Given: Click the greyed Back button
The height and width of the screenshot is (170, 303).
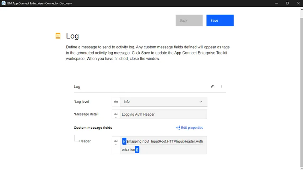Looking at the screenshot, I should coord(189,21).
